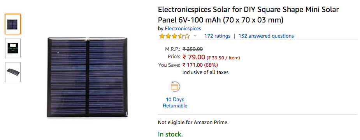
Task: Click the first filled gold star
Action: click(162, 36)
